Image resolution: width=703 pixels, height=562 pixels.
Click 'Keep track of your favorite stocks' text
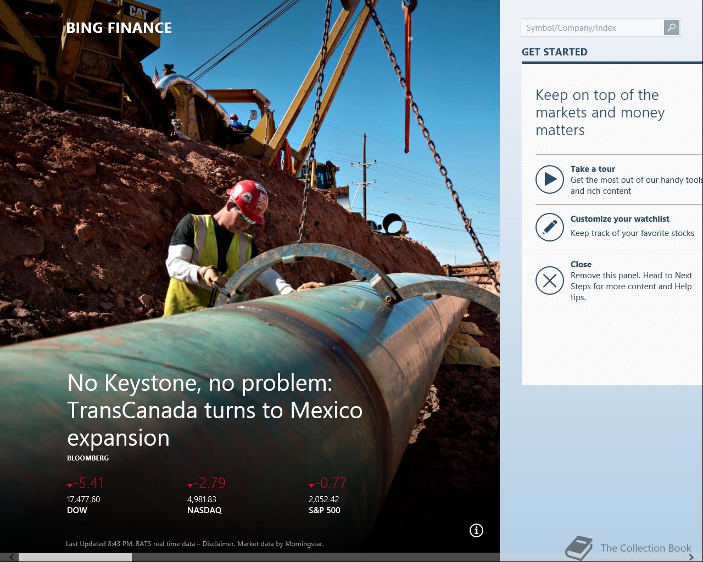click(x=632, y=233)
